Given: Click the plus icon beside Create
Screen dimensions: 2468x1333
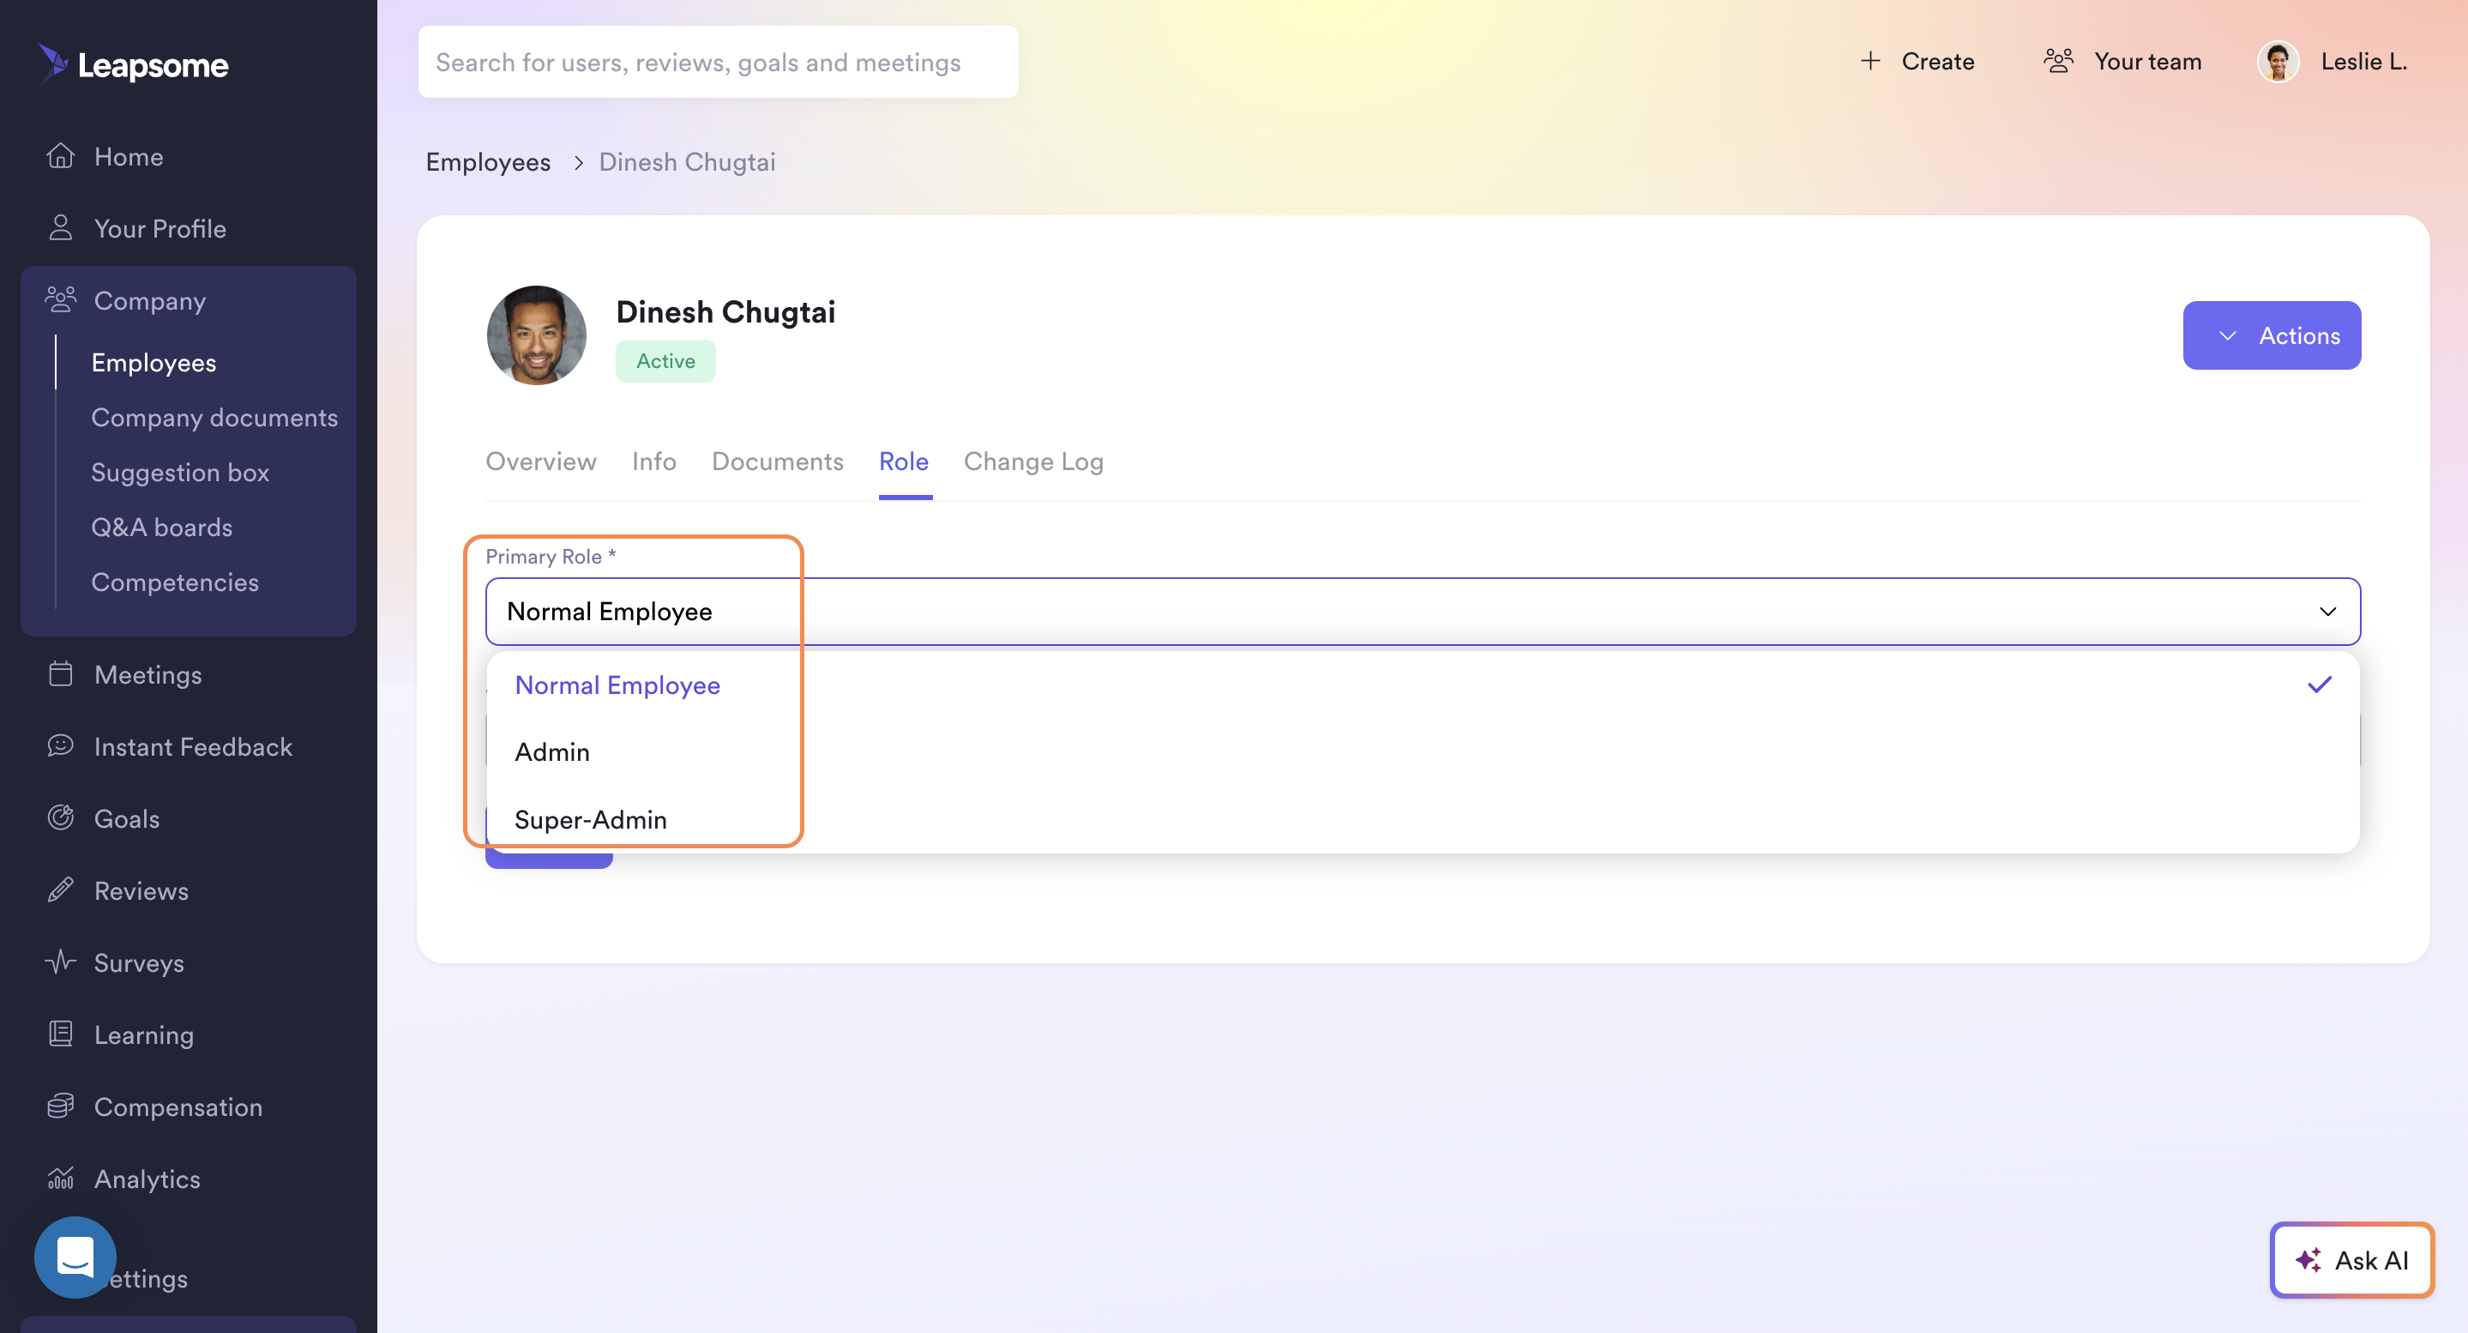Looking at the screenshot, I should (x=1870, y=60).
